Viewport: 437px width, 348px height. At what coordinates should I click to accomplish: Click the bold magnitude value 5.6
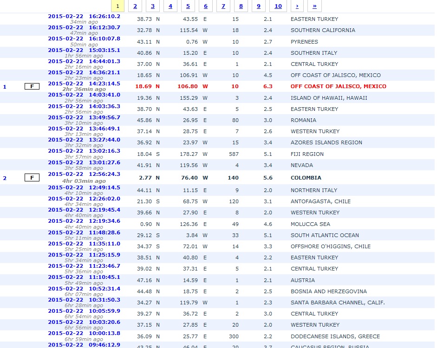click(268, 178)
